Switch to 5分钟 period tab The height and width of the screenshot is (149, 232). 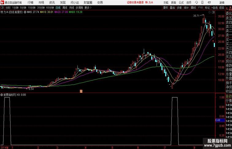click(23, 8)
